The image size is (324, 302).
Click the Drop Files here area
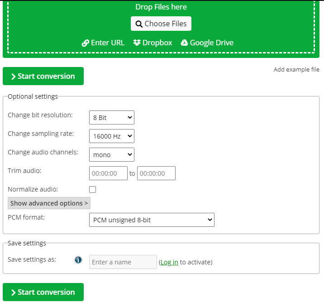(161, 7)
